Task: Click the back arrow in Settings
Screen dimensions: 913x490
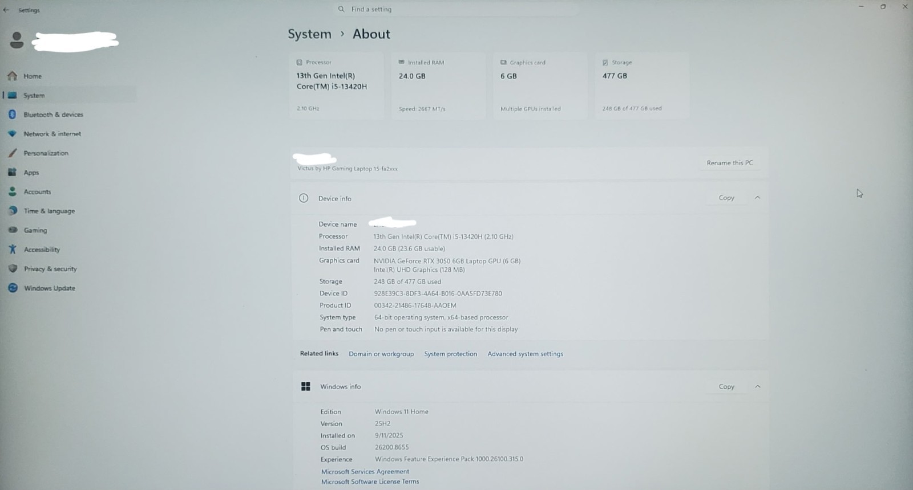Action: pos(6,10)
